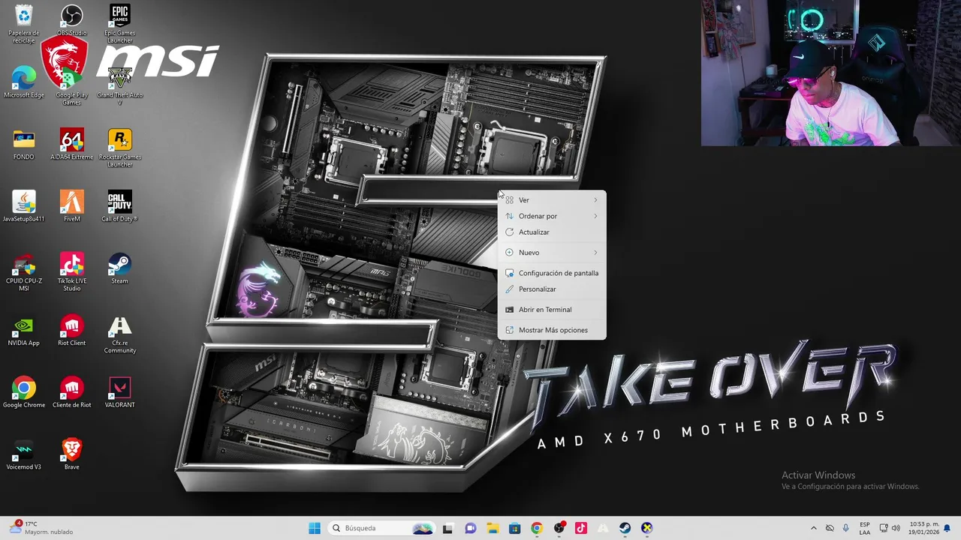Select the Voicemod V3 desktop icon

23,454
